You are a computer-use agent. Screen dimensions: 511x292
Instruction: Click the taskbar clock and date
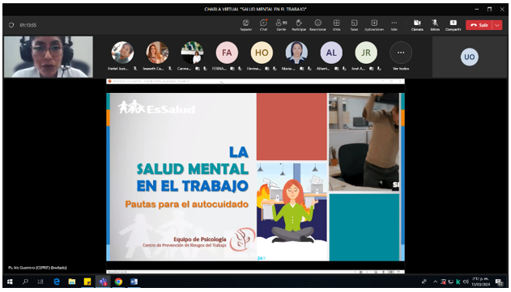[x=481, y=281]
